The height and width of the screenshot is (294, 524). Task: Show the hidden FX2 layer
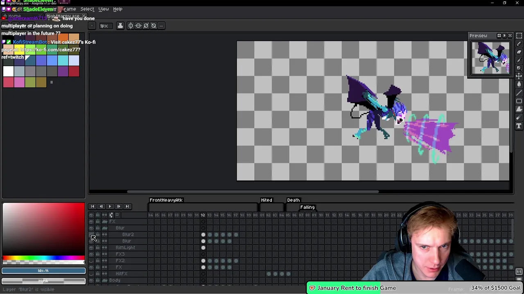tap(91, 261)
